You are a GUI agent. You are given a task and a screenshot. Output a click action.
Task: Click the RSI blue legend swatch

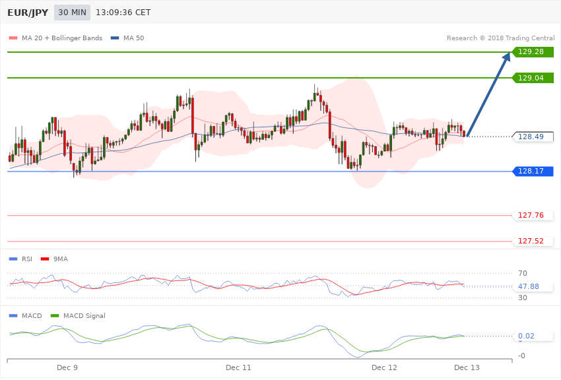tap(13, 259)
